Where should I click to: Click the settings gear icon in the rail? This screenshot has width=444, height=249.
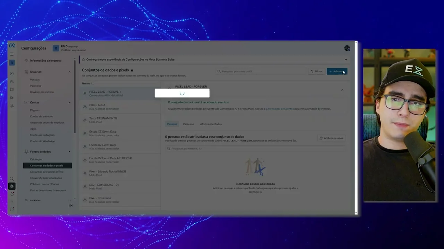pos(12,186)
